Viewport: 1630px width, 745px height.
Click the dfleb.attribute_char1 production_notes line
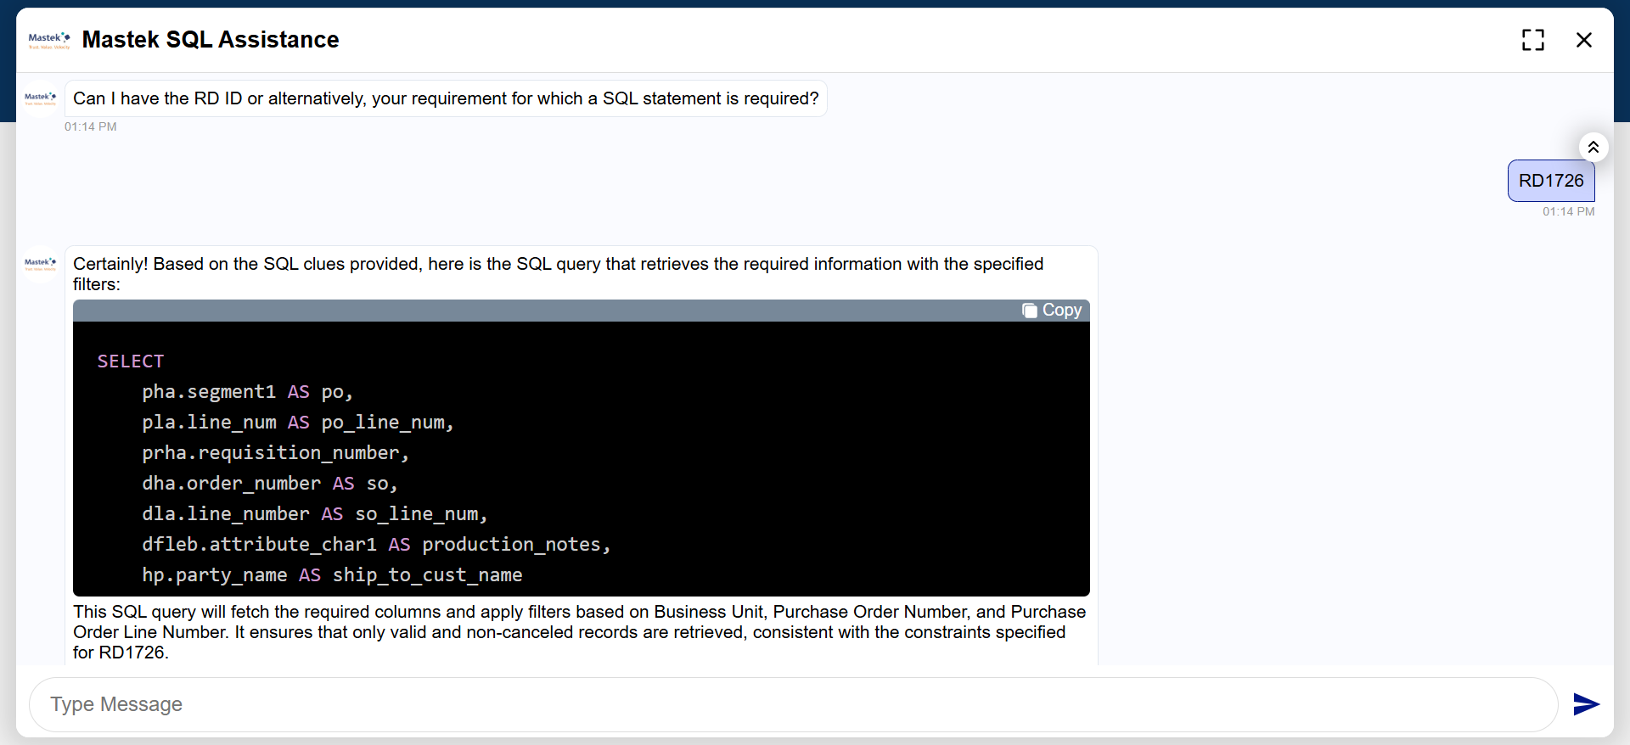coord(376,545)
